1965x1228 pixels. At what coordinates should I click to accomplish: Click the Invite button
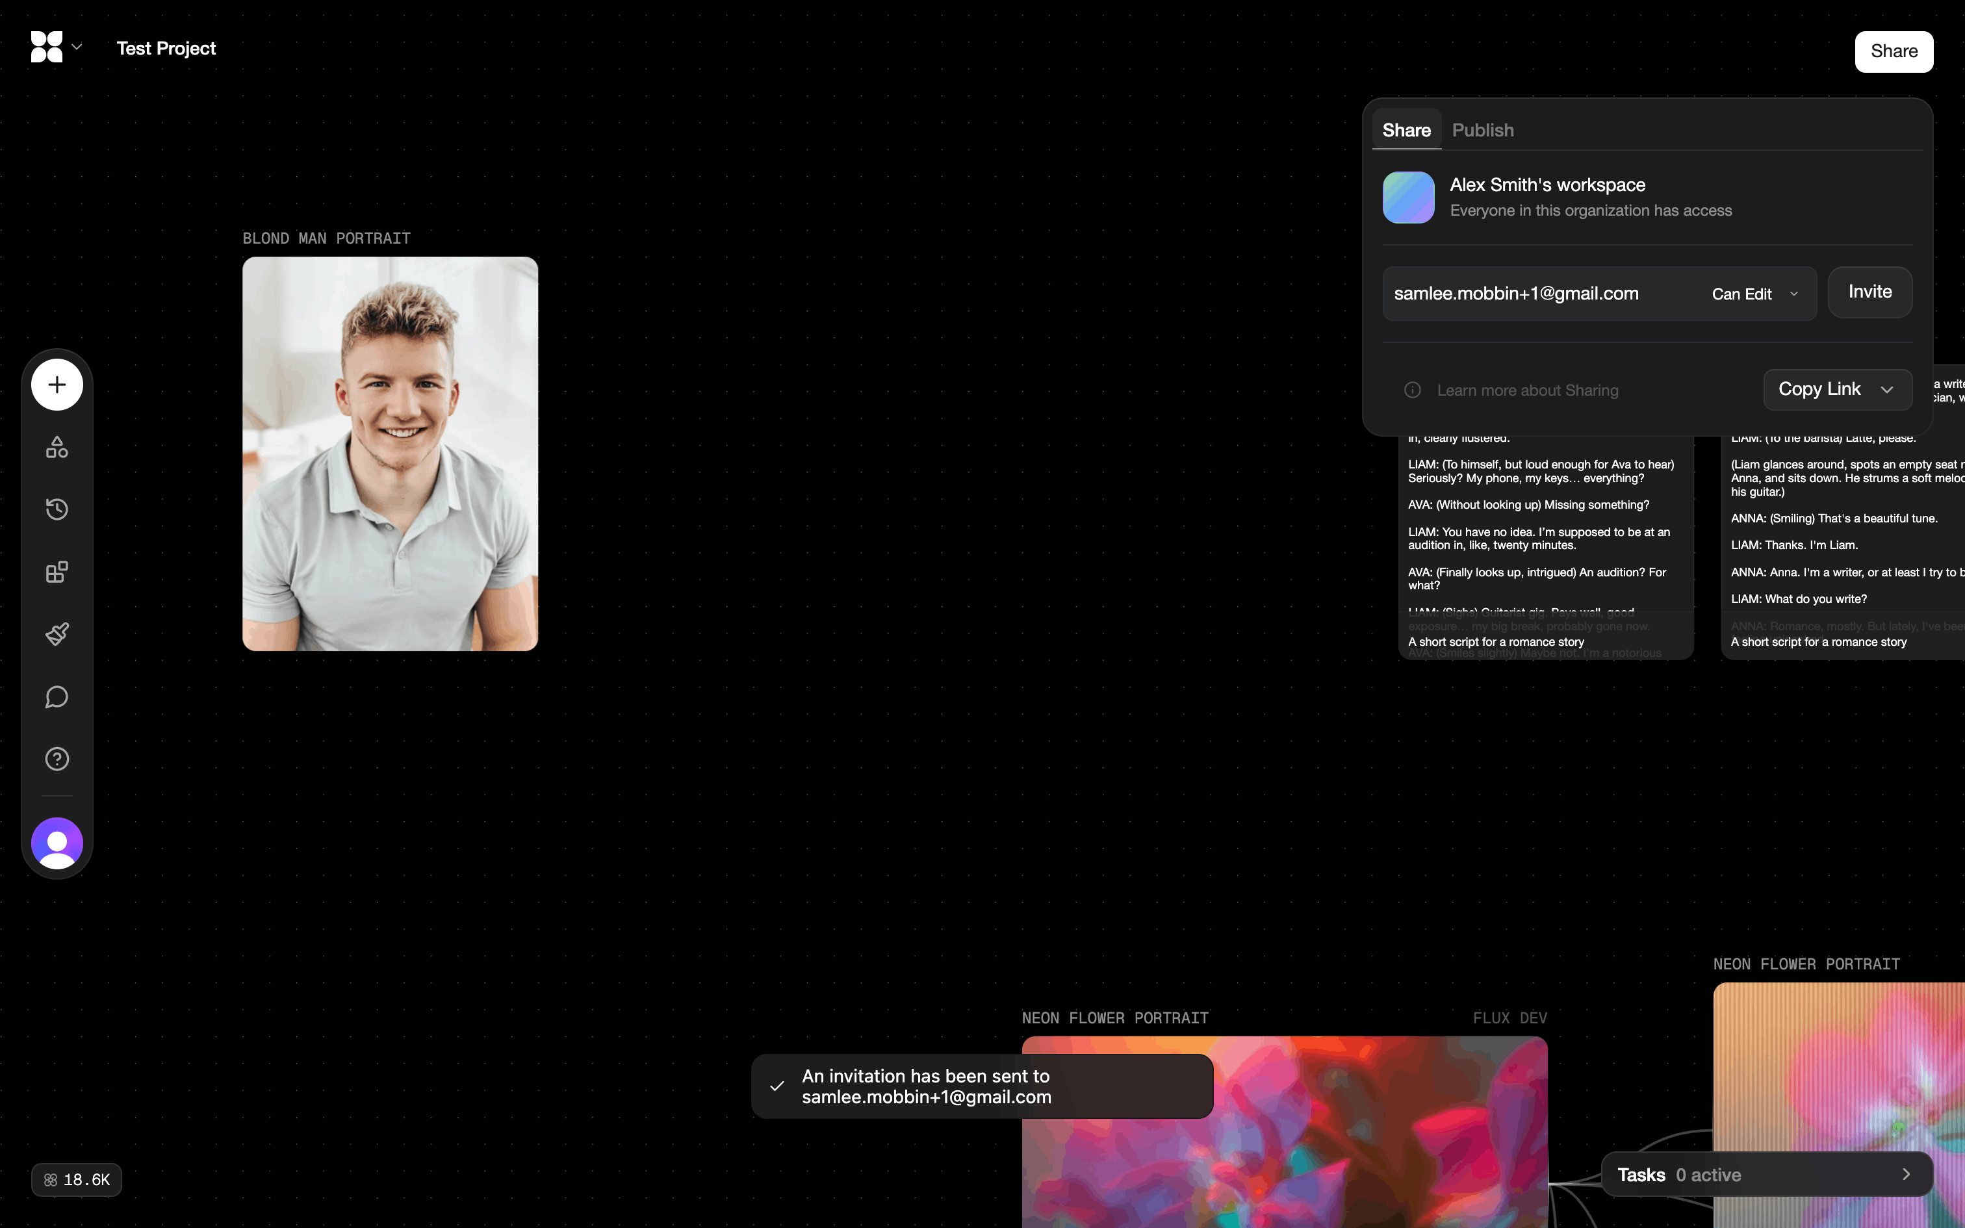click(x=1869, y=292)
